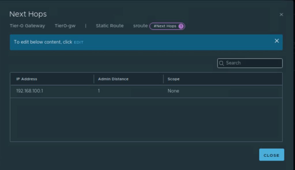The width and height of the screenshot is (295, 170).
Task: Focus the Search input field
Action: click(252, 63)
